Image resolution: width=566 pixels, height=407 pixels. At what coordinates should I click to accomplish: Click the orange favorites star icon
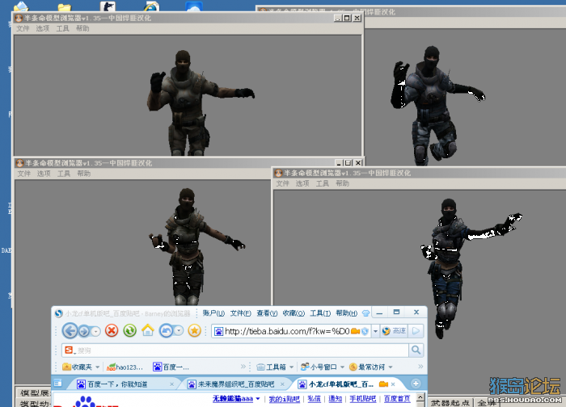coord(195,330)
